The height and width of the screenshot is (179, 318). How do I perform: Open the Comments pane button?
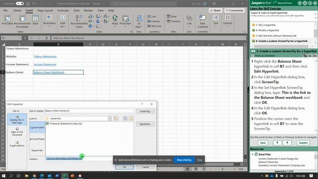tap(235, 10)
